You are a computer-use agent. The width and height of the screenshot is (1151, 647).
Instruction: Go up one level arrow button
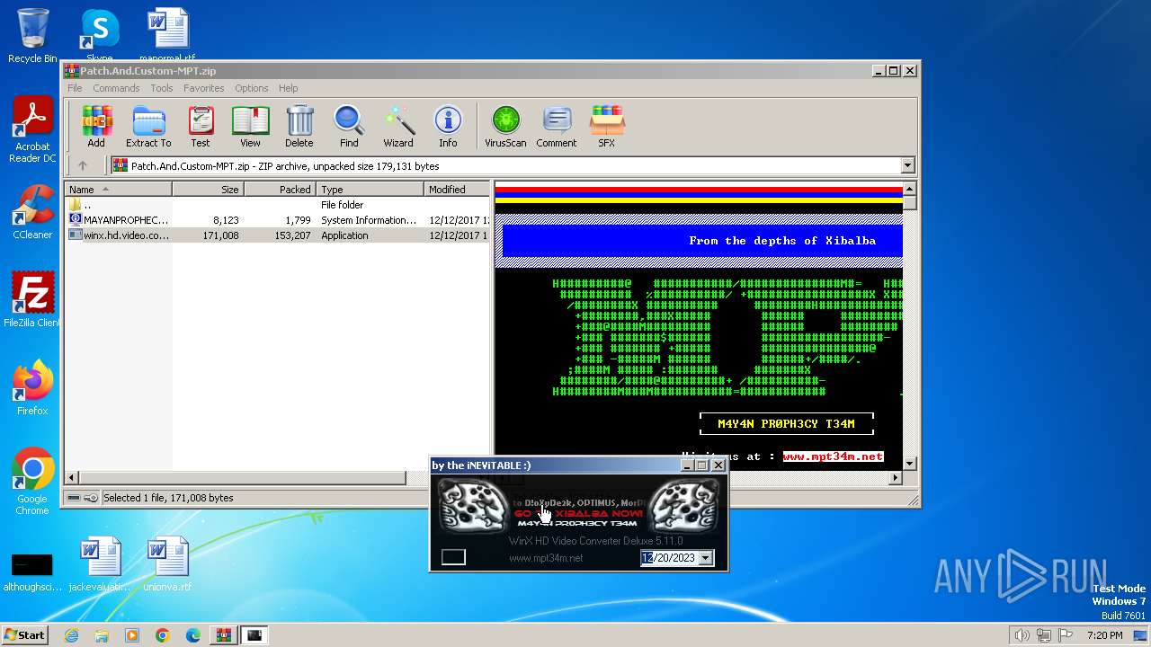(x=83, y=165)
